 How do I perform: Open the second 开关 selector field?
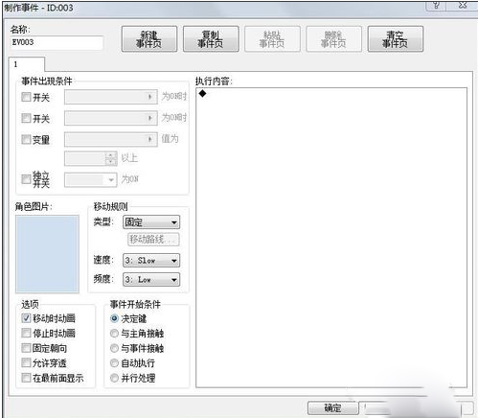click(111, 118)
